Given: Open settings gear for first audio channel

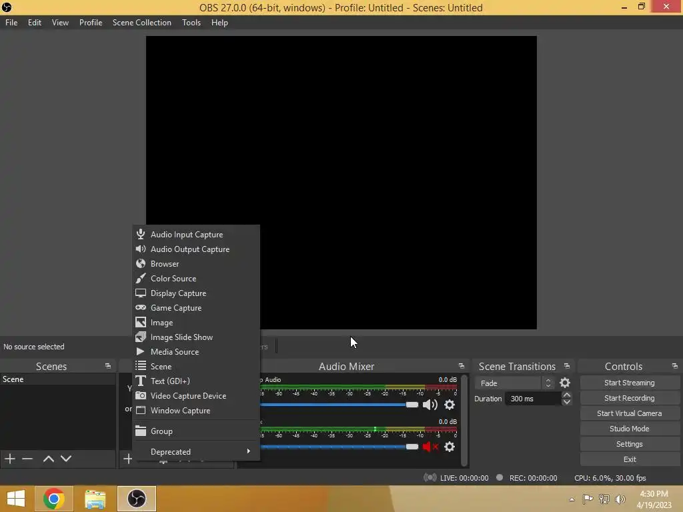Looking at the screenshot, I should click(x=450, y=405).
